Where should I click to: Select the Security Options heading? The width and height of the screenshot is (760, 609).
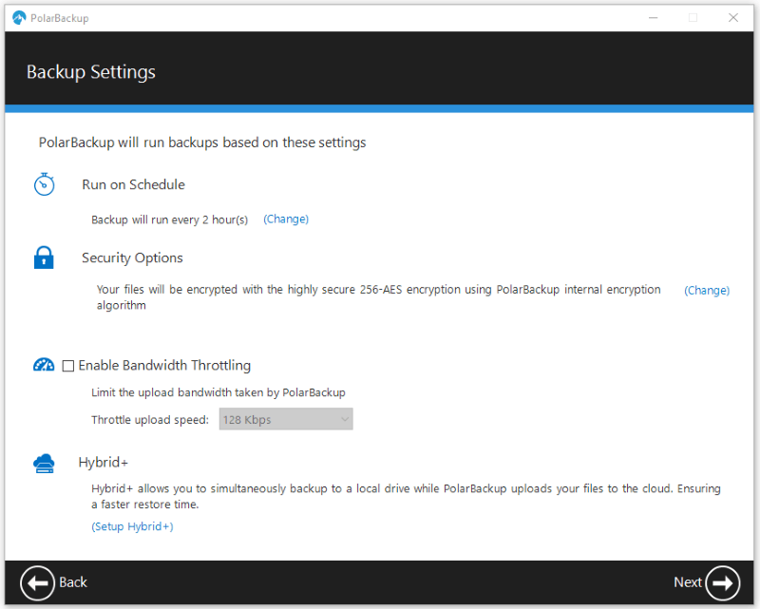(132, 258)
